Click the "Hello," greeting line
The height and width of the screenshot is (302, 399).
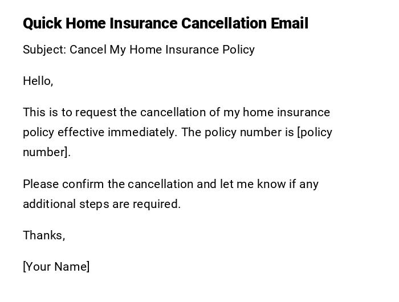point(38,81)
